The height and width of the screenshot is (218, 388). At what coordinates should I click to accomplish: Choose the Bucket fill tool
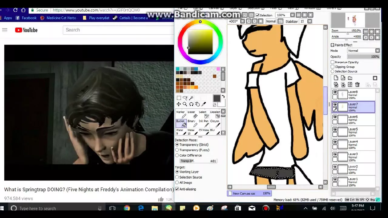coord(181,123)
